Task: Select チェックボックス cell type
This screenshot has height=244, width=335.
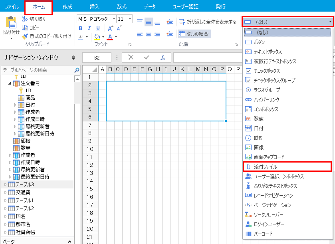Action: point(287,71)
